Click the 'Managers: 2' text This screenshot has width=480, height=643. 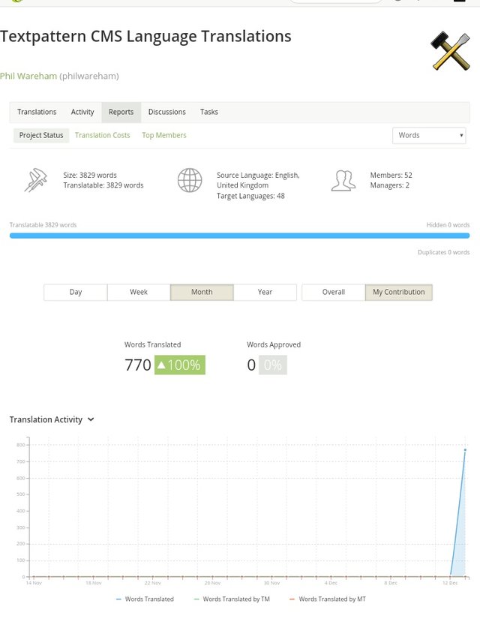389,185
